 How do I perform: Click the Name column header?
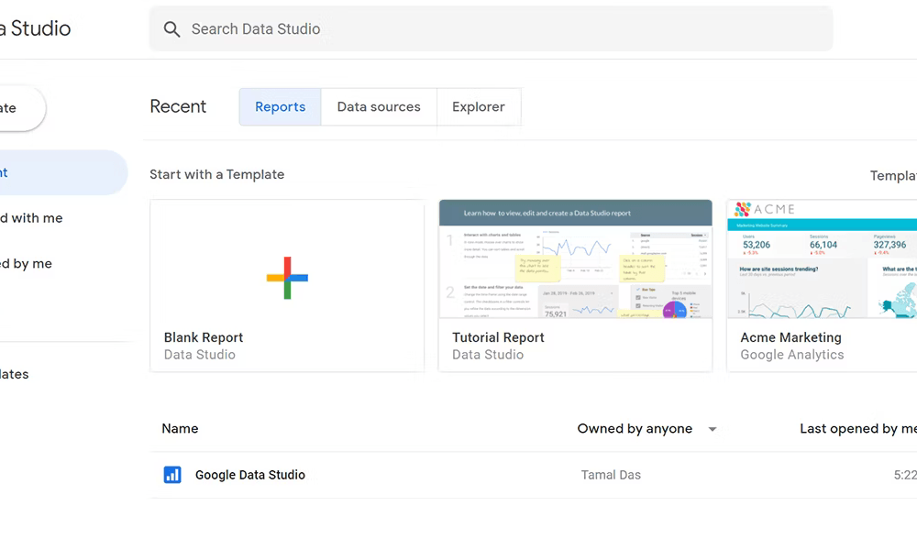click(x=180, y=428)
